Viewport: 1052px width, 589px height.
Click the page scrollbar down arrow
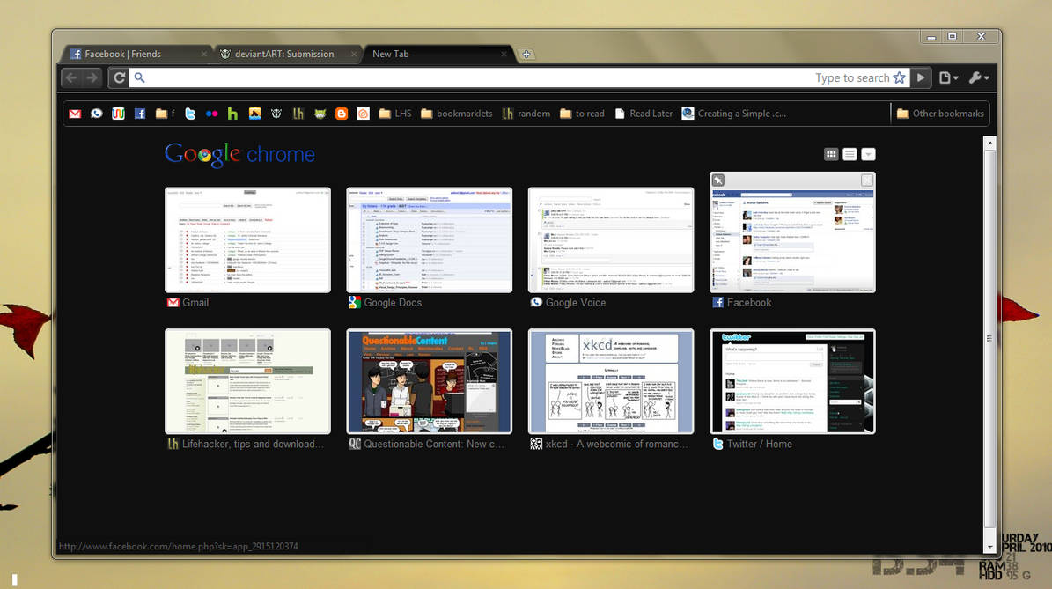[x=989, y=547]
